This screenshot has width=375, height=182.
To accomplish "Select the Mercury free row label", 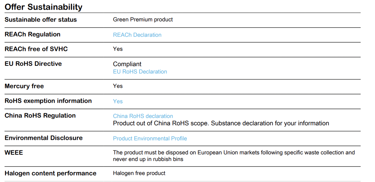I will pyautogui.click(x=24, y=86).
